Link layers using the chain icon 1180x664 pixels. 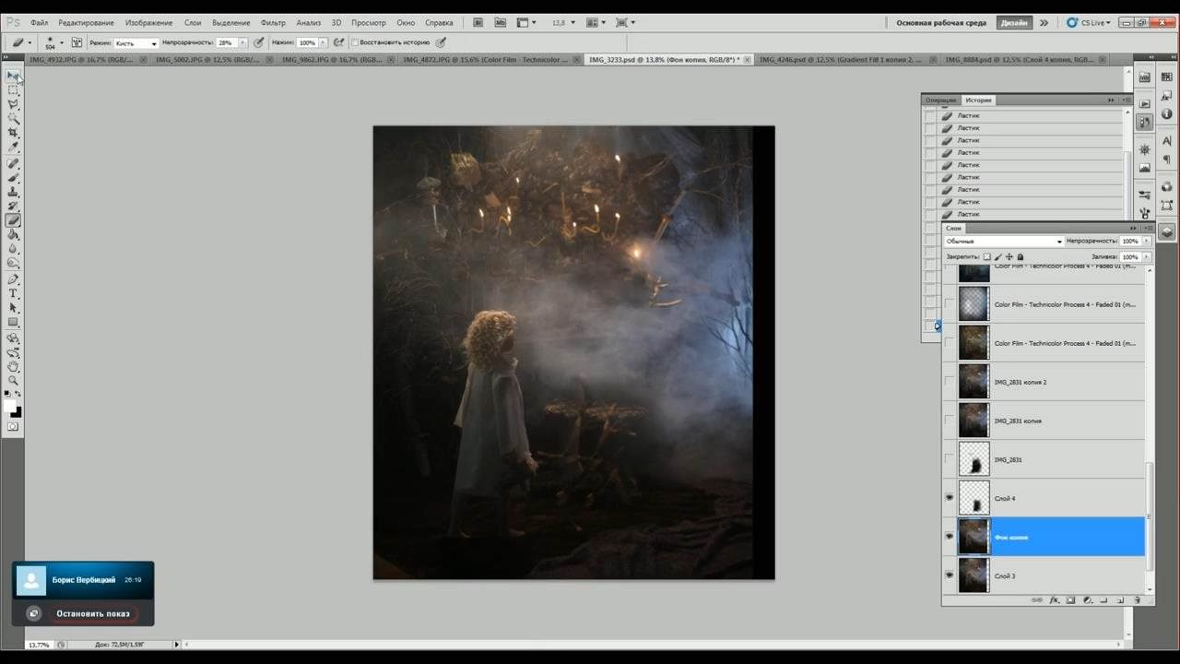coord(1037,600)
